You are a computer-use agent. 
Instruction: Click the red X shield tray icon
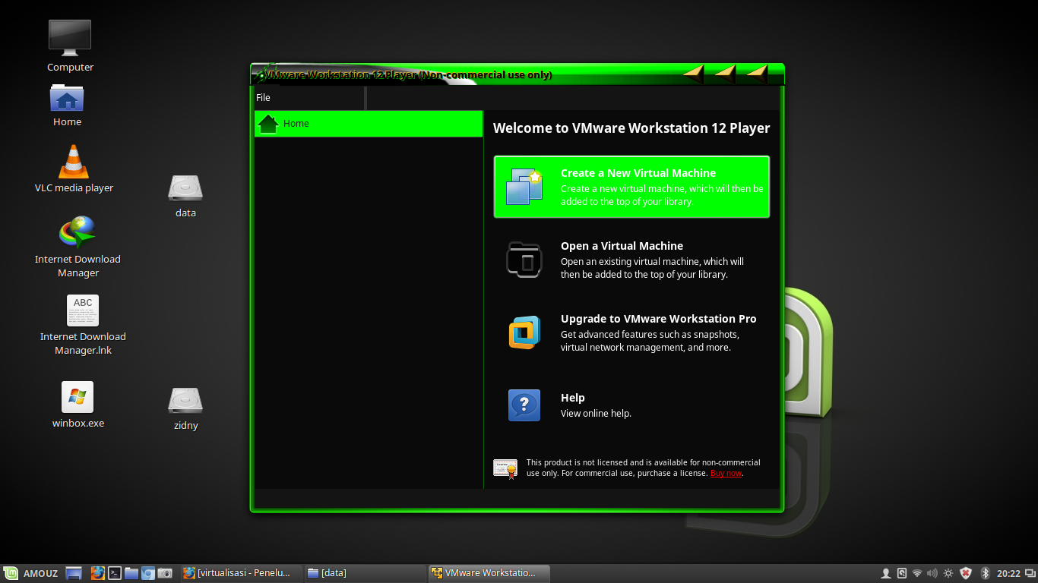click(966, 573)
